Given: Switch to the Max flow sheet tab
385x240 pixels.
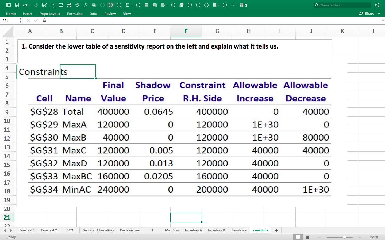Looking at the screenshot, I should 172,230.
